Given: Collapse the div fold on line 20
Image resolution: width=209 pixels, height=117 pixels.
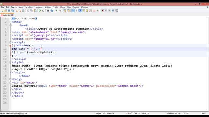Looking at the screenshot, I should point(10,83).
